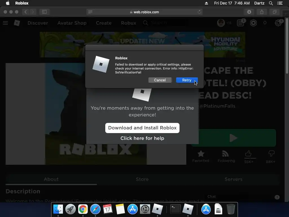Open the Roblox notifications icon

[240, 23]
